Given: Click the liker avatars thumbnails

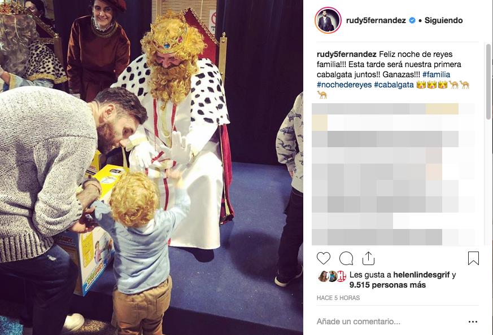Looking at the screenshot, I should click(x=332, y=276).
